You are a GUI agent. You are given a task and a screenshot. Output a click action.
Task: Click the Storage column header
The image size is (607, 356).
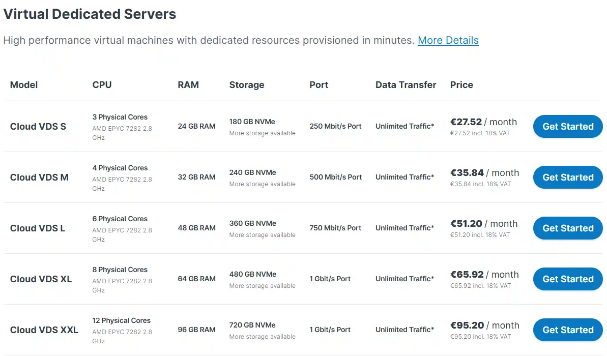coord(247,85)
